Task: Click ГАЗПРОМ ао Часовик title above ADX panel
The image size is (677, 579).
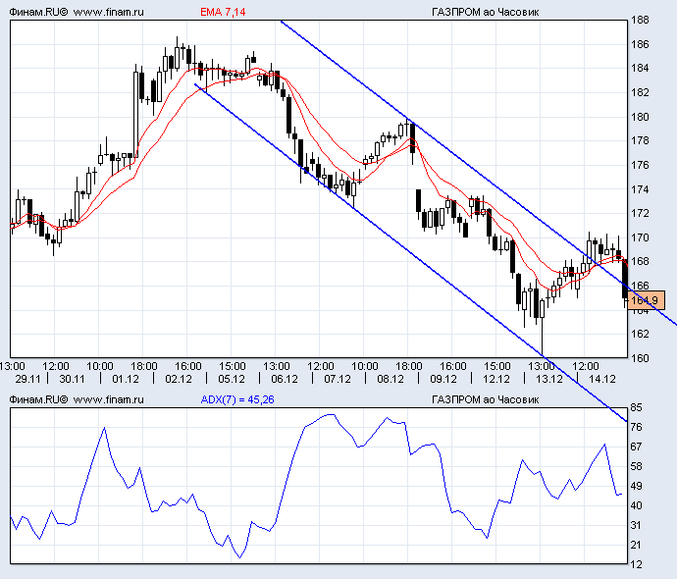Action: [x=486, y=399]
